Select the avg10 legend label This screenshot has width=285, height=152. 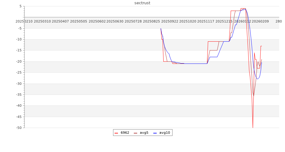[x=165, y=133]
